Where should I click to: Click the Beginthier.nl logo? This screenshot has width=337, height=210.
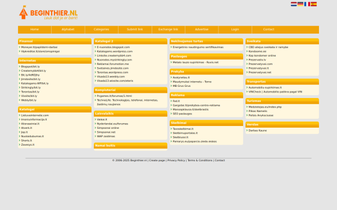pos(48,13)
